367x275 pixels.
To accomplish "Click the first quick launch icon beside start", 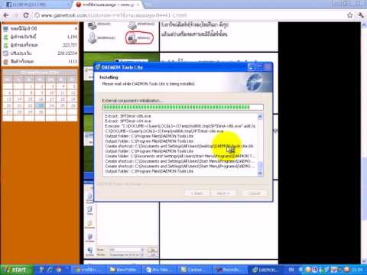I will tap(41, 270).
